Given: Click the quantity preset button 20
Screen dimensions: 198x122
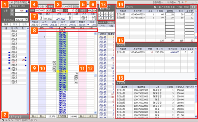Looking at the screenshot, I should [106, 18].
